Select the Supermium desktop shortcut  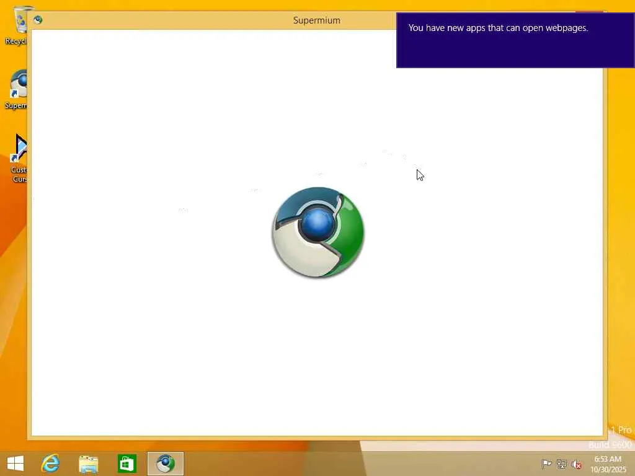pos(16,89)
